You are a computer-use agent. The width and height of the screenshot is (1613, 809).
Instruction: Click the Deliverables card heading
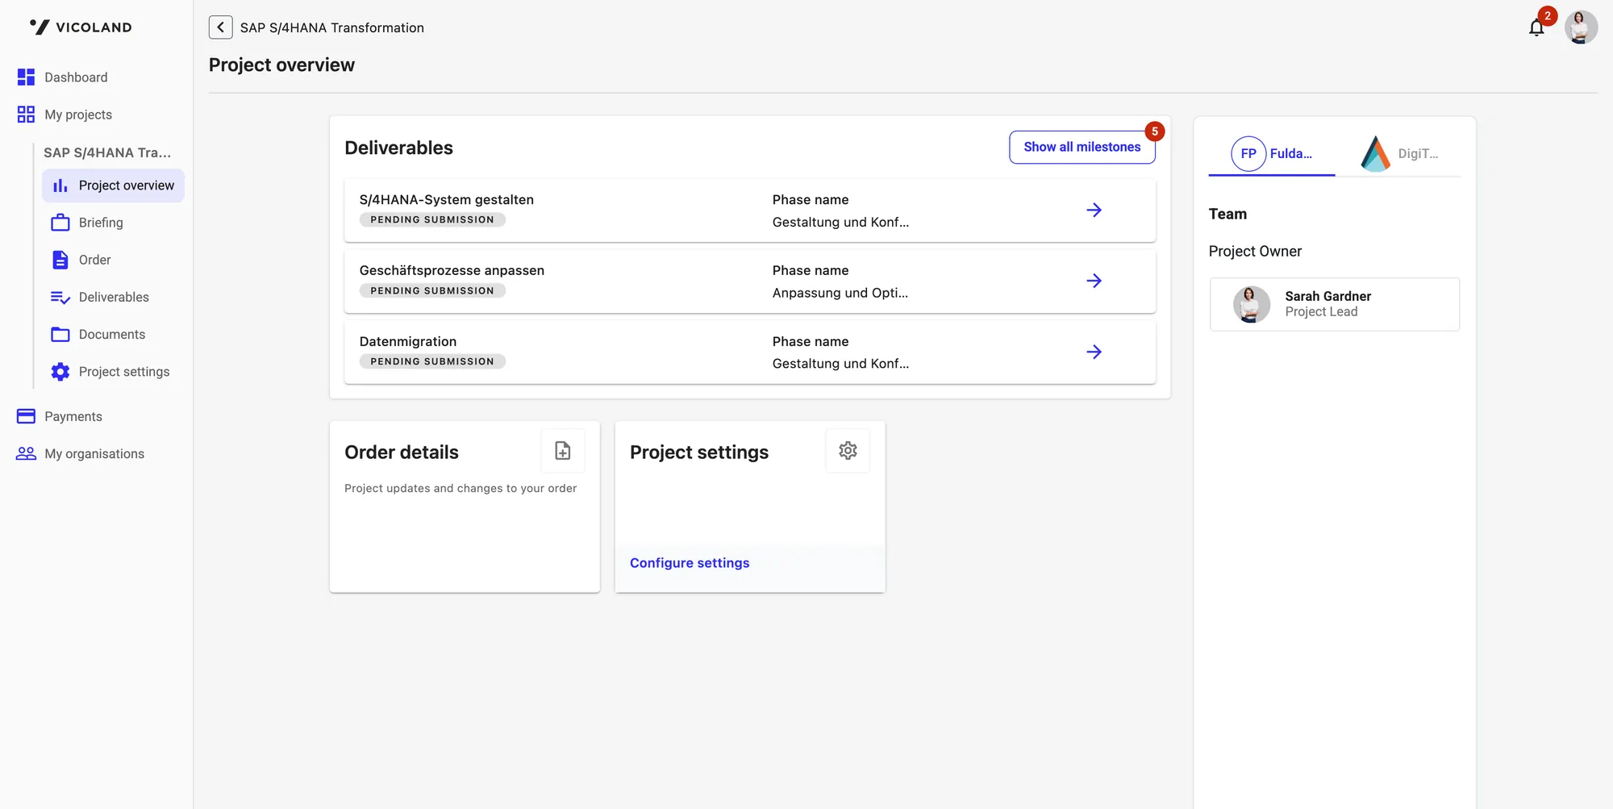pos(398,148)
